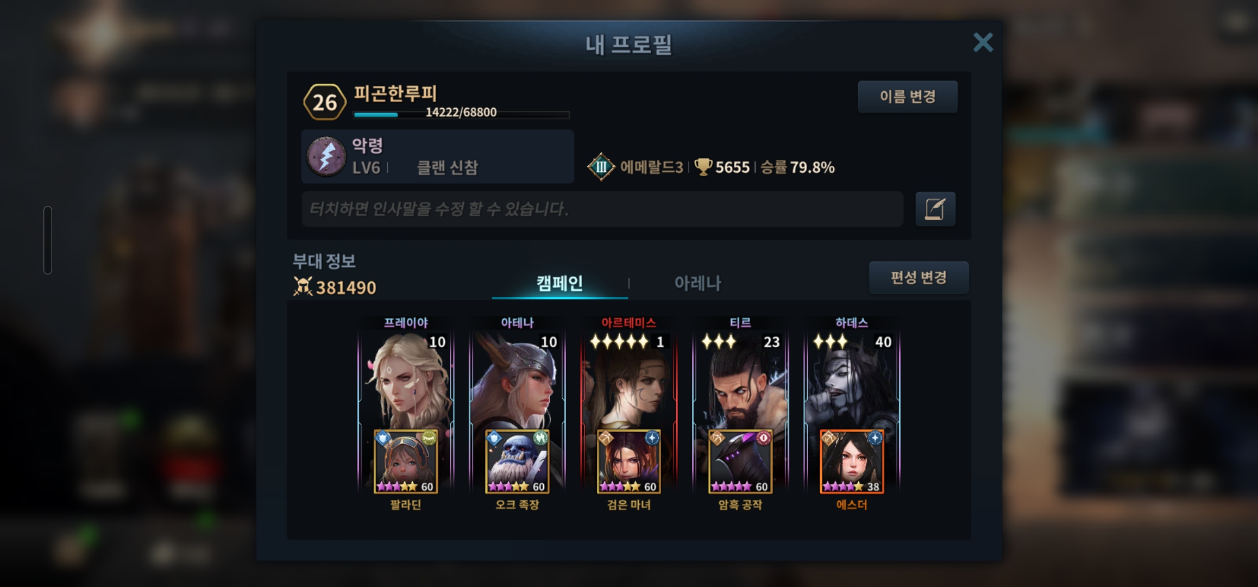Click the army power skull icon
Viewport: 1258px width, 587px height.
pos(303,286)
